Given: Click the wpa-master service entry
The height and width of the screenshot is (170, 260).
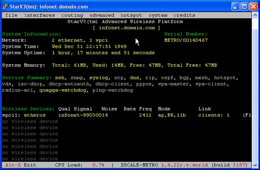Looking at the screenshot, I should point(173,84).
